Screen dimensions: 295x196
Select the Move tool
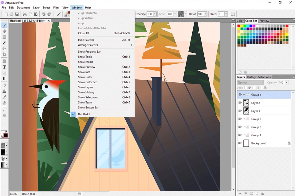[x=4, y=31]
